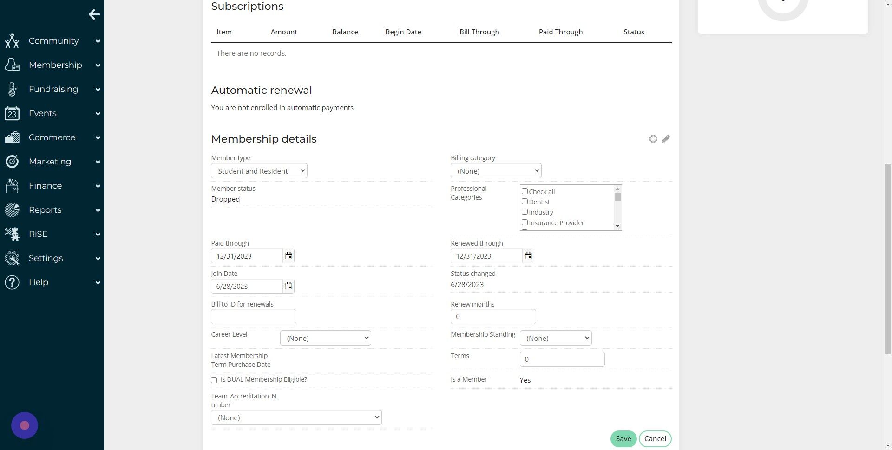Viewport: 892px width, 450px height.
Task: Click the Professional Categories scrollbar up arrow
Action: point(617,189)
